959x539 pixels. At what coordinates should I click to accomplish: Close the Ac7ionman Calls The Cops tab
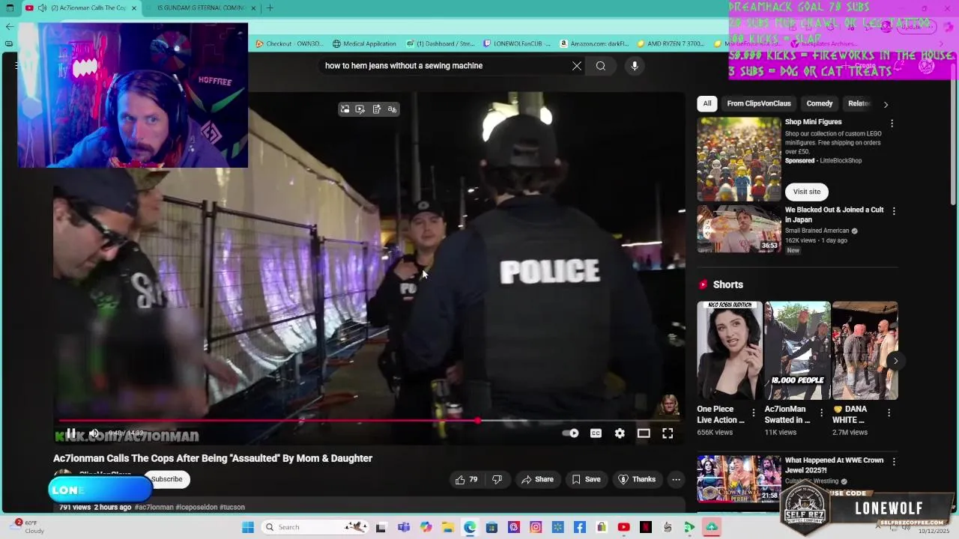point(134,8)
